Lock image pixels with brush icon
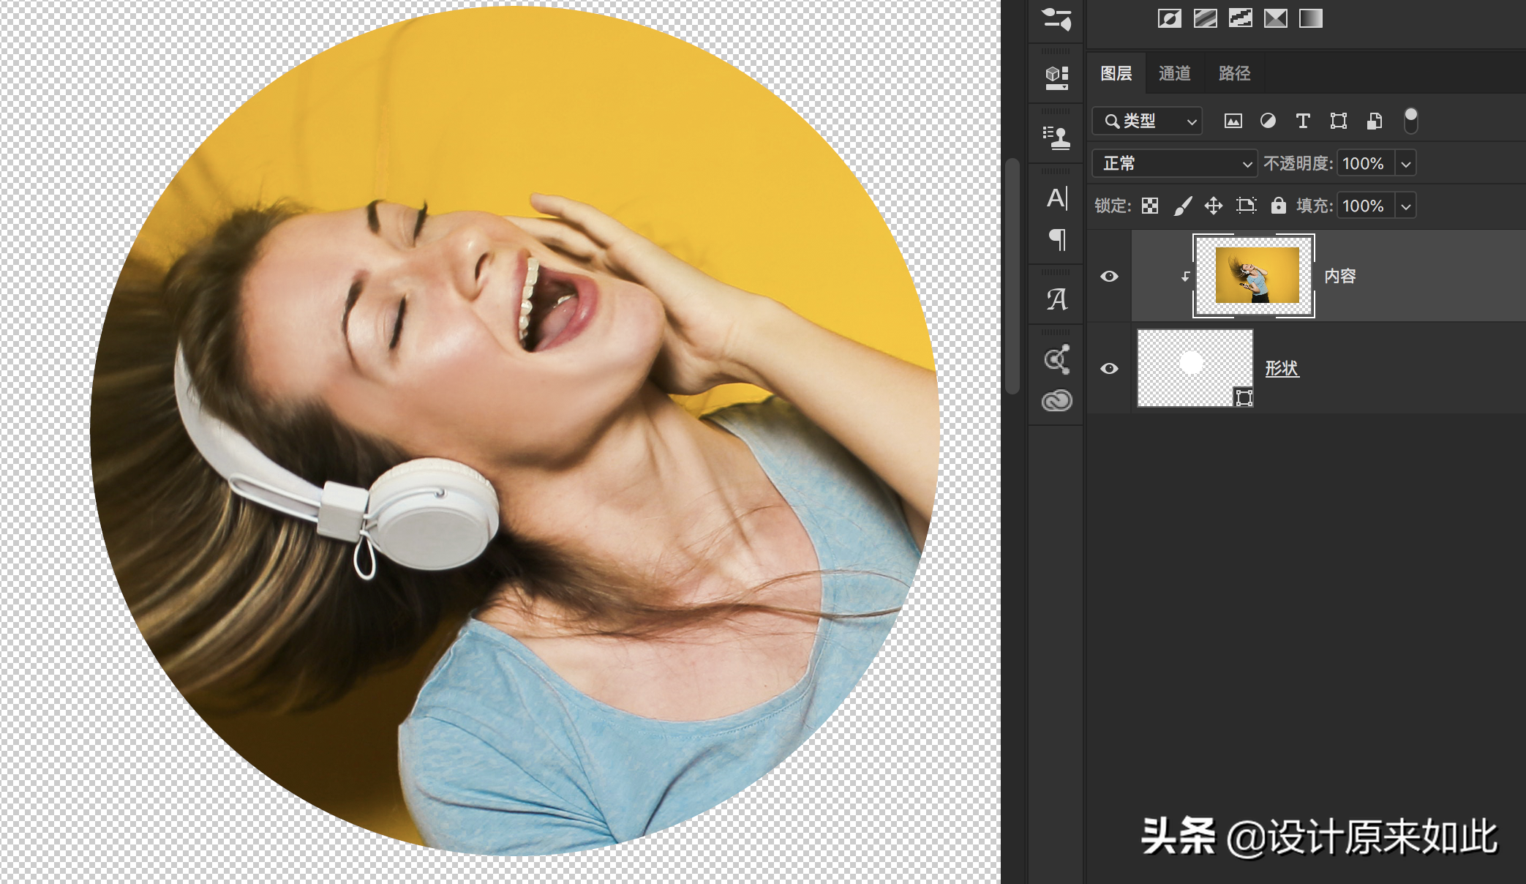The image size is (1526, 884). coord(1182,206)
